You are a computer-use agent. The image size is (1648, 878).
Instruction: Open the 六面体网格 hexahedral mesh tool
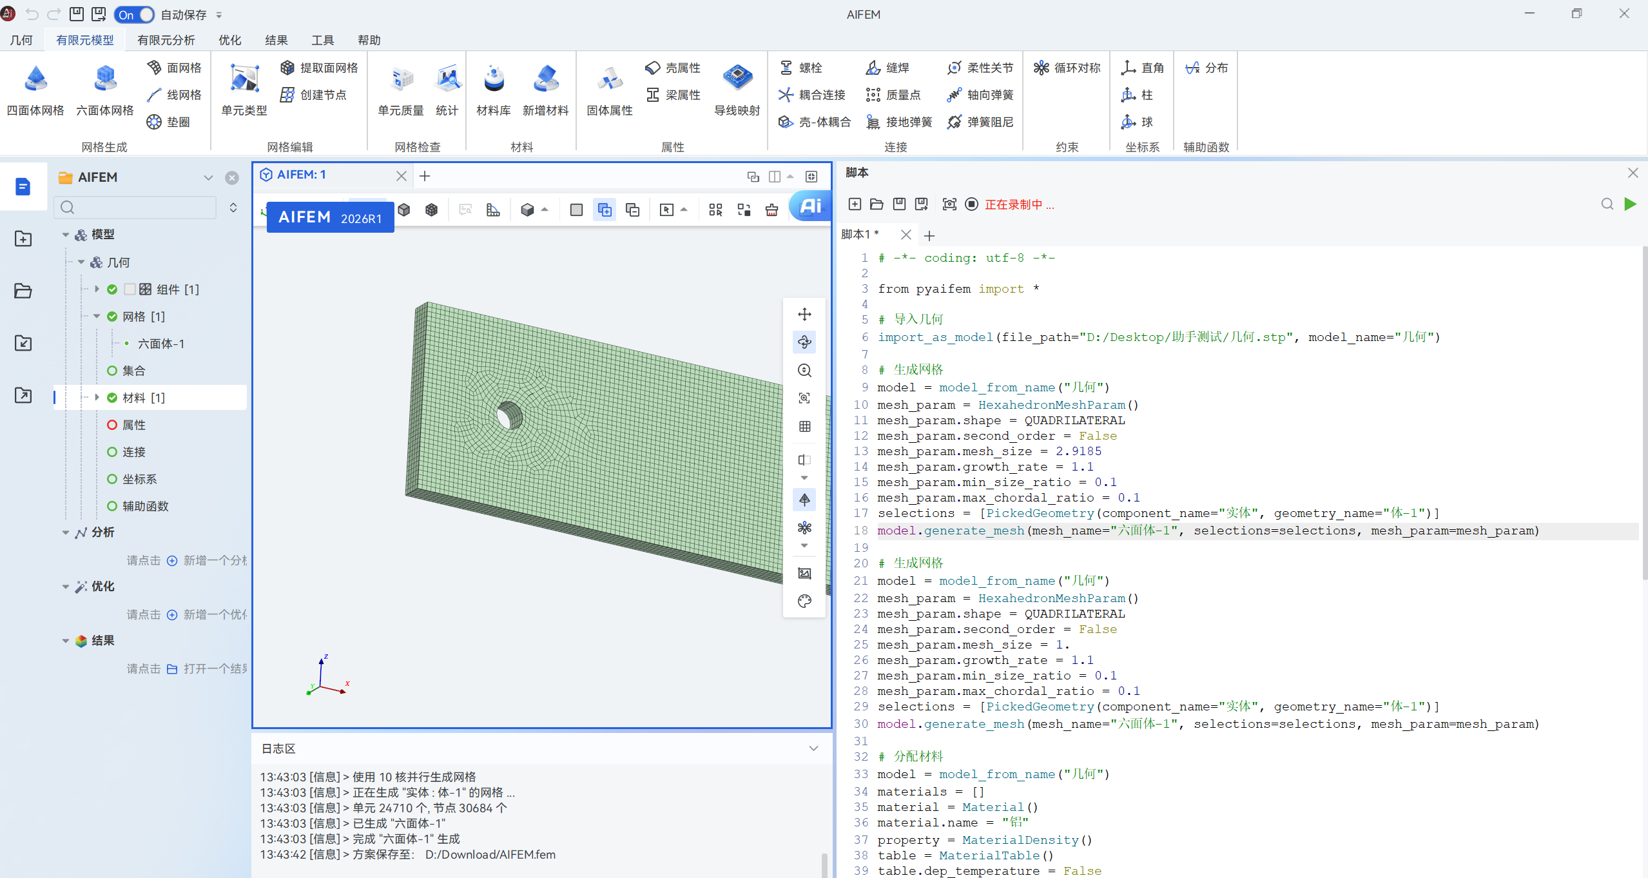pyautogui.click(x=105, y=90)
